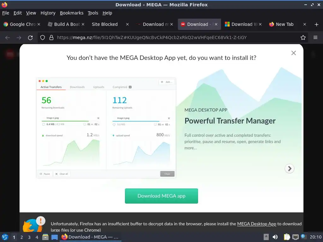
Task: Open the tracking protection shield icon
Action: (x=43, y=38)
